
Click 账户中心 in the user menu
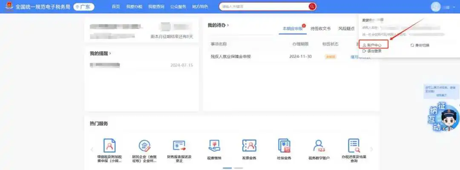(x=374, y=45)
